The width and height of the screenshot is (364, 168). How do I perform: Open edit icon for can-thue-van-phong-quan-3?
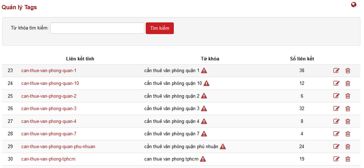[336, 109]
